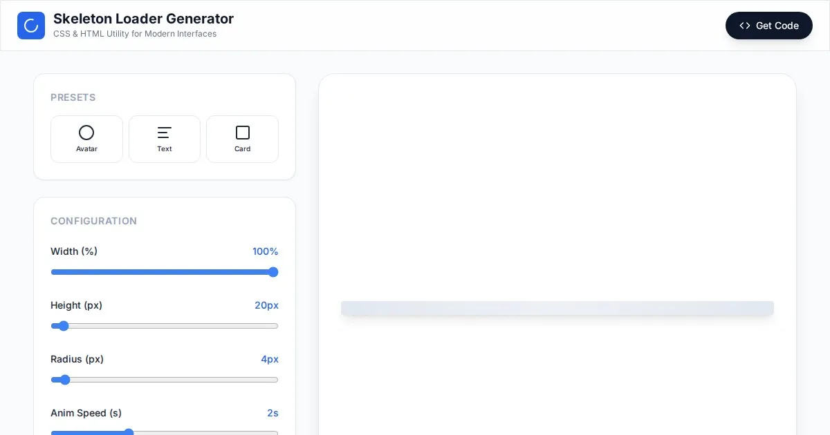
Task: Click the Width slider handle
Action: [x=273, y=272]
